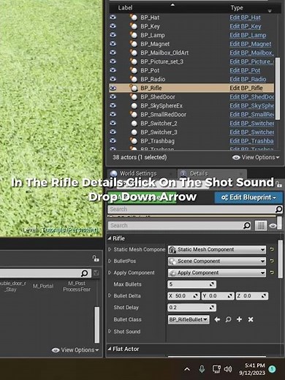The image size is (285, 380).
Task: Open details view options eye icon
Action: (273, 226)
